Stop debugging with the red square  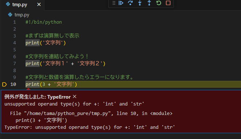pos(168,3)
